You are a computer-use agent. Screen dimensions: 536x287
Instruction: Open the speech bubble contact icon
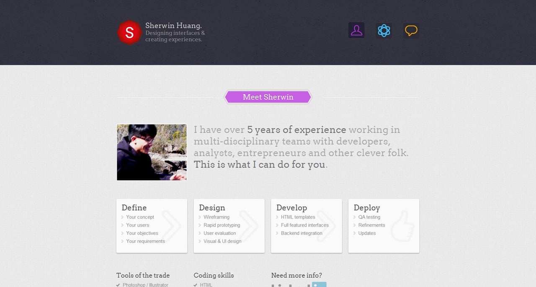pos(411,30)
